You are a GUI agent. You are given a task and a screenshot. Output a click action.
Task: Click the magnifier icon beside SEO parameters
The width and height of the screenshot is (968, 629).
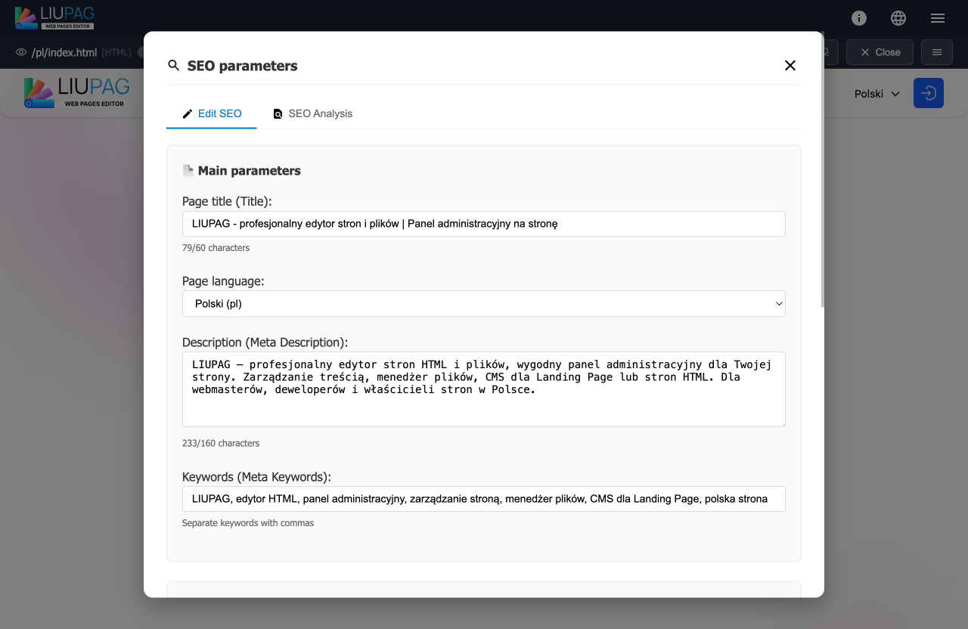click(174, 66)
